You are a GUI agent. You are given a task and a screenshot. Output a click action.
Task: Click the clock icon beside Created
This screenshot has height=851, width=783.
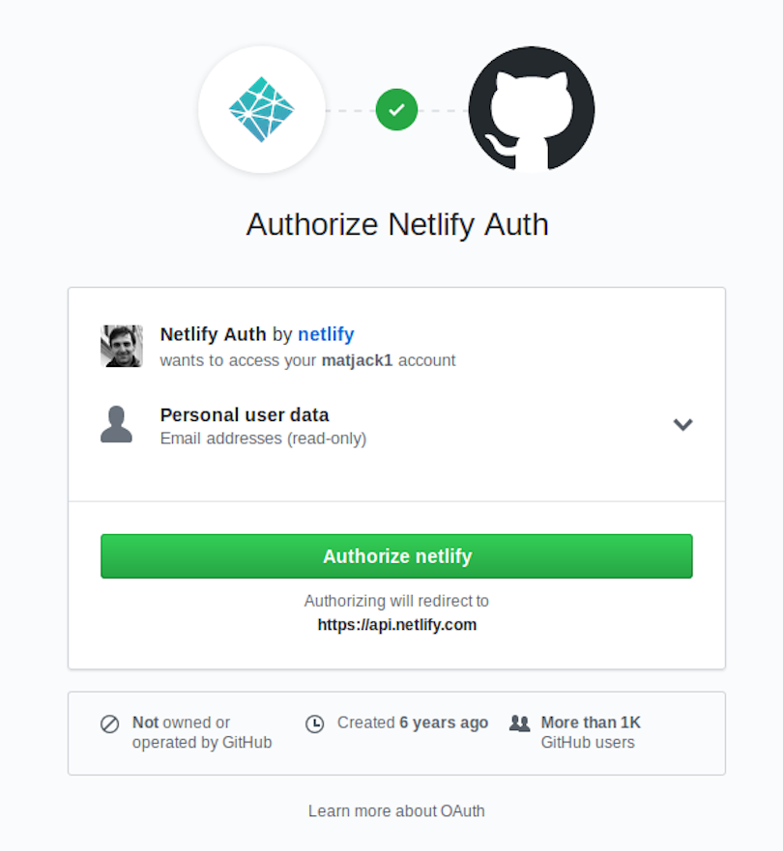[x=314, y=724]
